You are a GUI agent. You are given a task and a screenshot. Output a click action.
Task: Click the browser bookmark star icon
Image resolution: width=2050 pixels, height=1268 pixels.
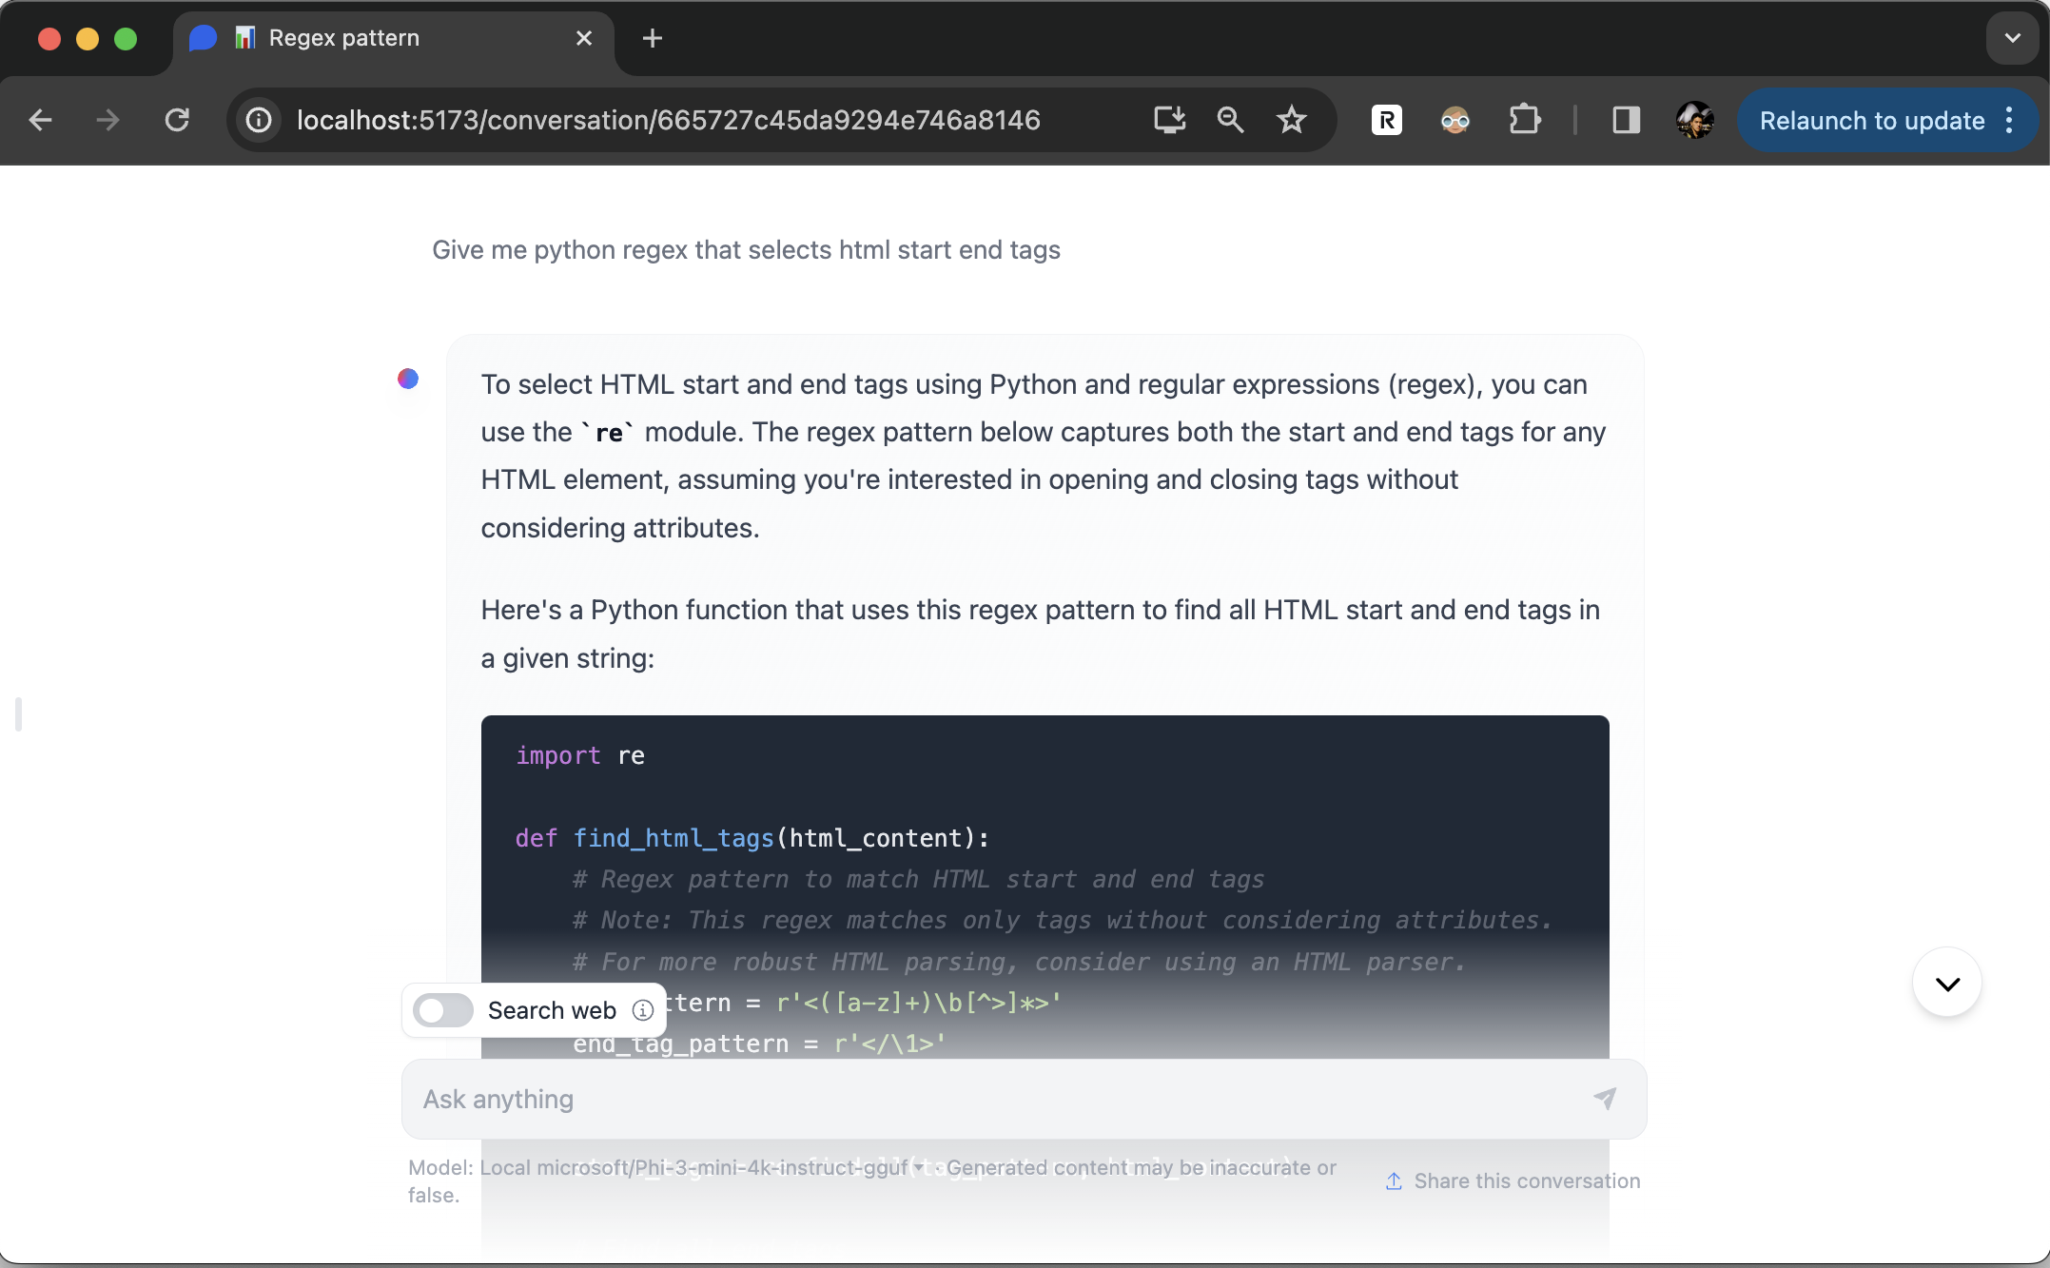[x=1292, y=119]
